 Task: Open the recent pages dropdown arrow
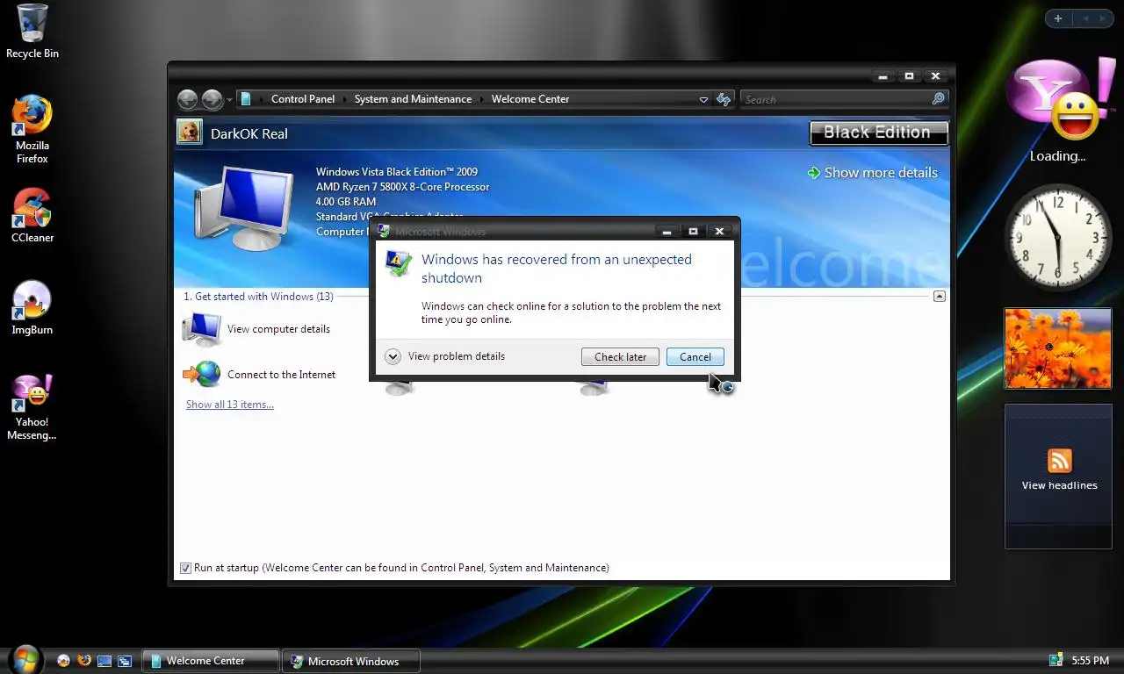(229, 100)
